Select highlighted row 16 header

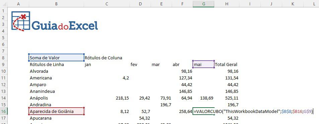coord(4,111)
